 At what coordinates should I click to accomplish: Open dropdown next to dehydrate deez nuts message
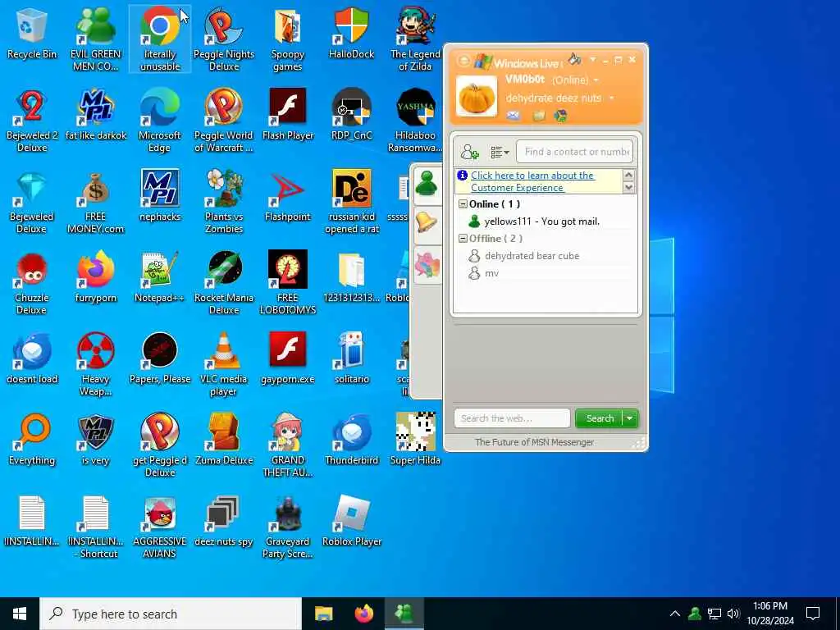pos(611,98)
